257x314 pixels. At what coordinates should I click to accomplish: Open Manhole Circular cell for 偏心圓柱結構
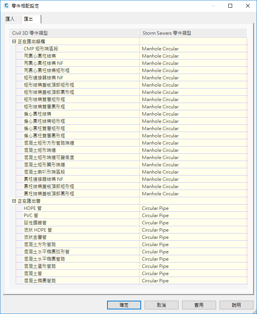194,114
